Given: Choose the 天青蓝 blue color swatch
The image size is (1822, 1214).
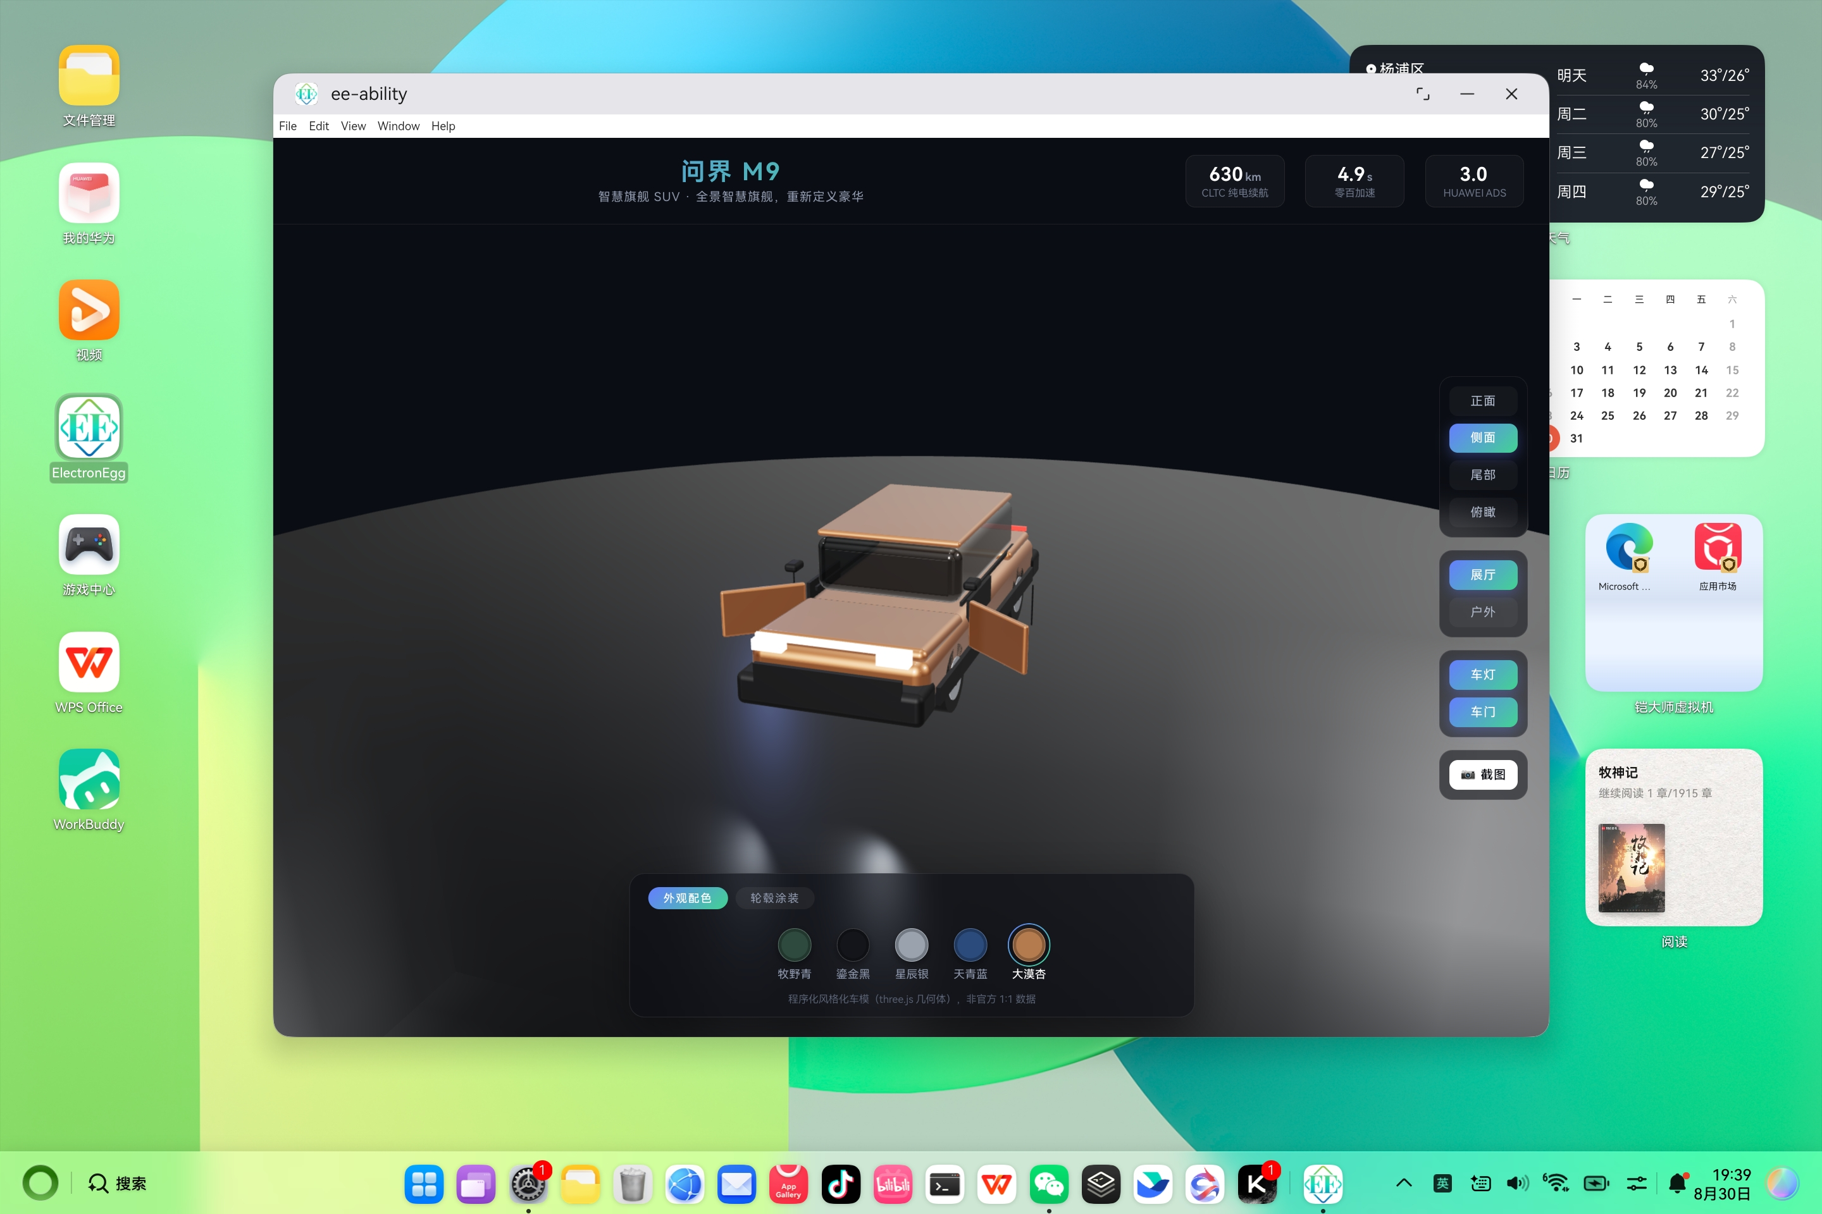Looking at the screenshot, I should (x=970, y=945).
